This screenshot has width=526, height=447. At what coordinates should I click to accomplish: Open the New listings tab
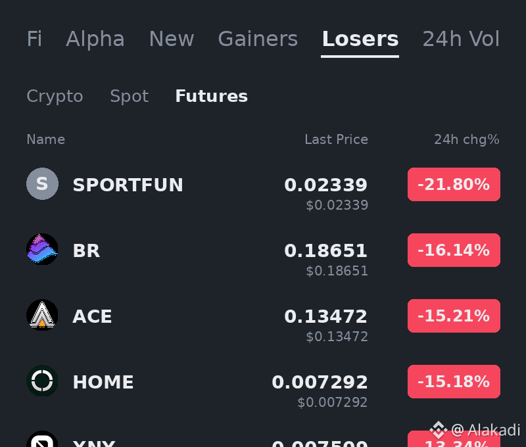pos(172,39)
